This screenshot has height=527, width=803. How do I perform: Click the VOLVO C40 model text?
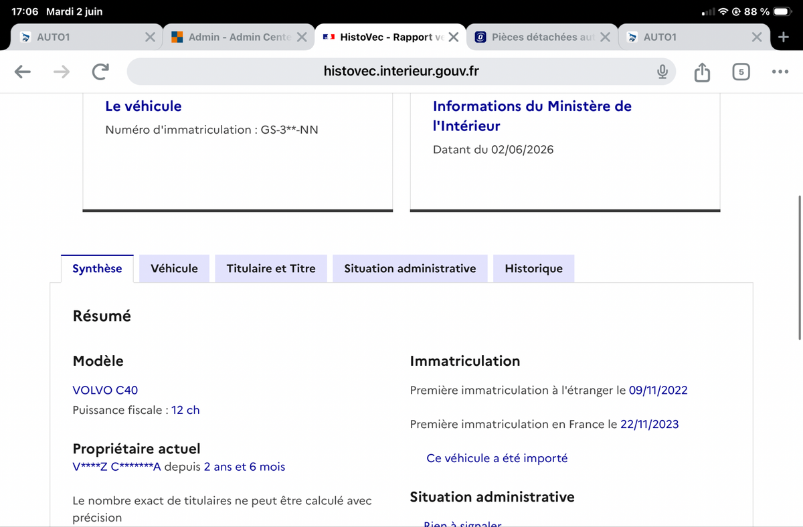pyautogui.click(x=105, y=390)
